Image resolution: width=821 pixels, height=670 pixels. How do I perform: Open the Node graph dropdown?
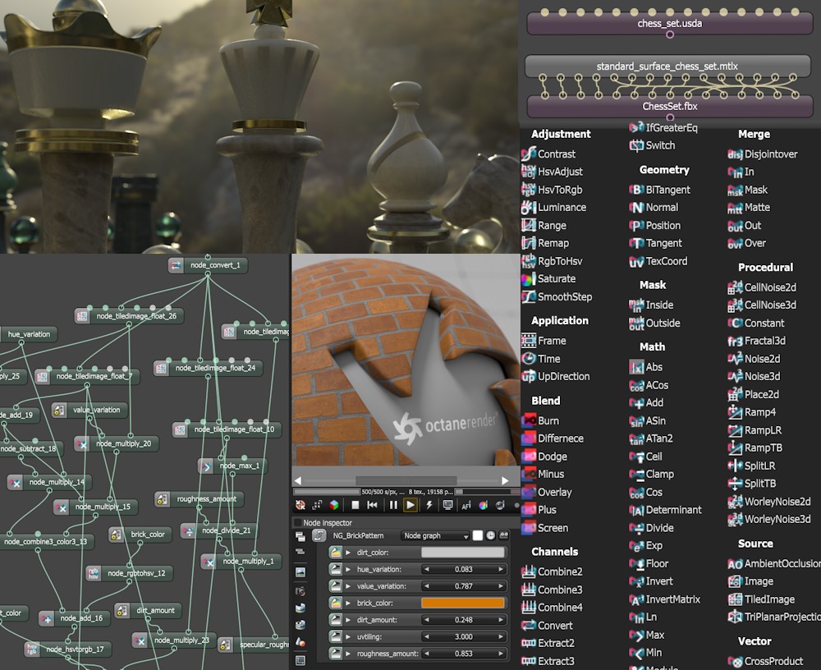[436, 535]
